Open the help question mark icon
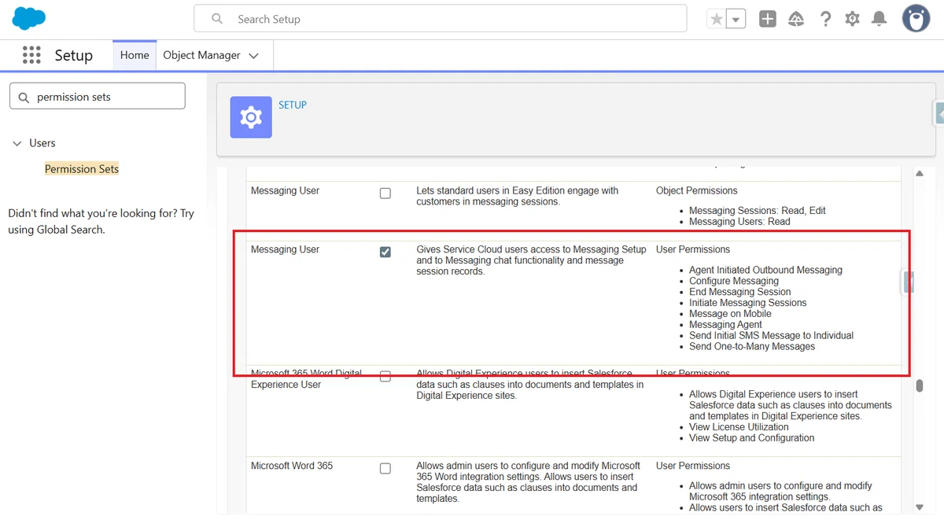 click(x=825, y=19)
